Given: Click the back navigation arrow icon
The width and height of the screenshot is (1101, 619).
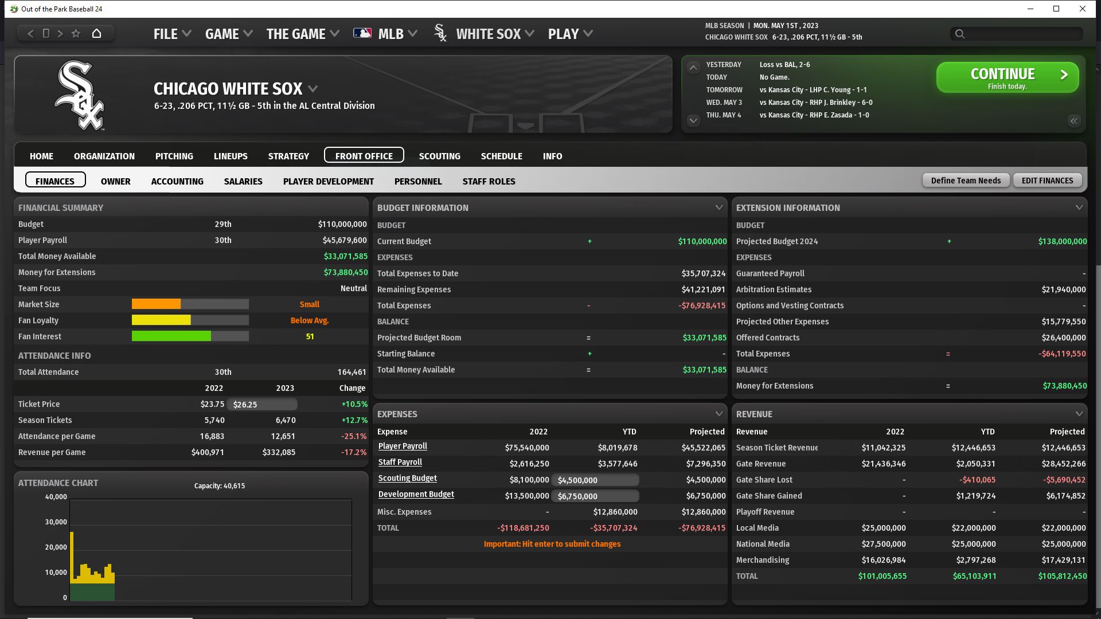Looking at the screenshot, I should [x=31, y=34].
